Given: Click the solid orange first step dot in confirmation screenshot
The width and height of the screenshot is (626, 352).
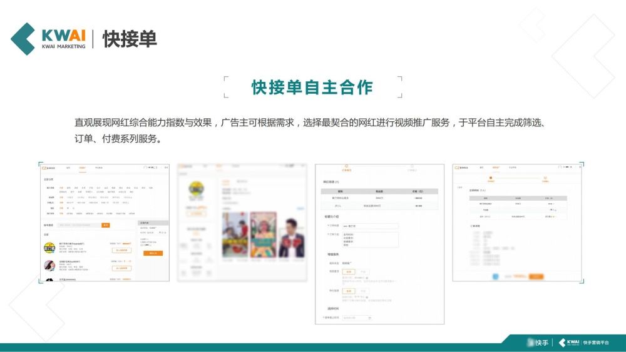Looking at the screenshot, I should [x=491, y=178].
